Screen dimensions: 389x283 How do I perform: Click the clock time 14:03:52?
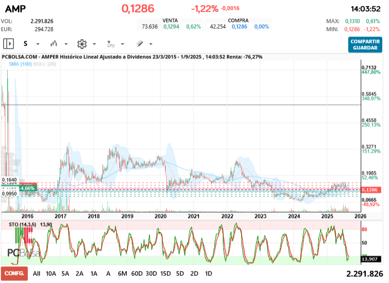(365, 9)
